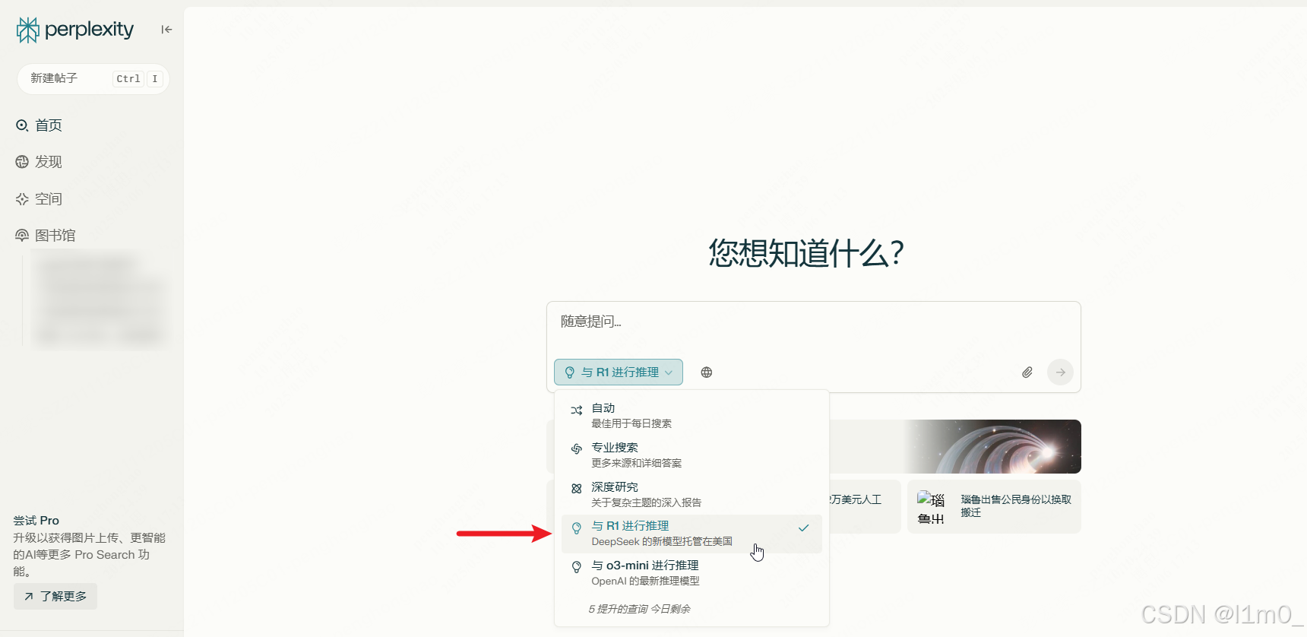Click the 专业搜索 swirl icon
This screenshot has height=637, width=1307.
pos(577,448)
